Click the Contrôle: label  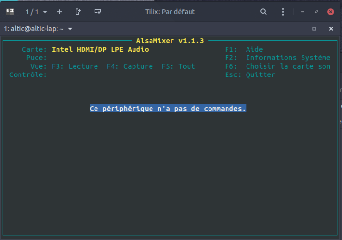coord(28,75)
